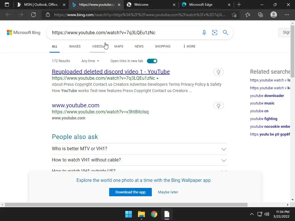Search by voice microphone icon
Viewport: 295px width, 221px height.
(x=204, y=33)
